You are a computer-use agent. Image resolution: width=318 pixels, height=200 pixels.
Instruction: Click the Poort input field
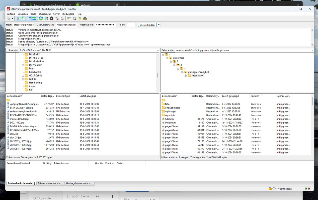(131, 25)
